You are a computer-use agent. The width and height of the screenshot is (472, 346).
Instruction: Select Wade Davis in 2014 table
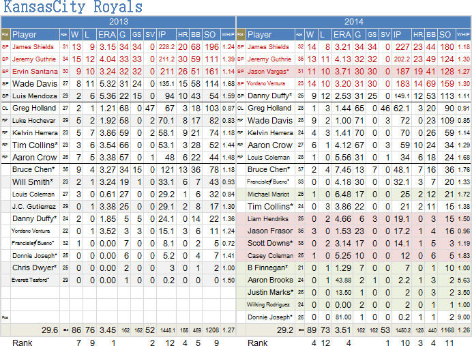click(x=269, y=121)
